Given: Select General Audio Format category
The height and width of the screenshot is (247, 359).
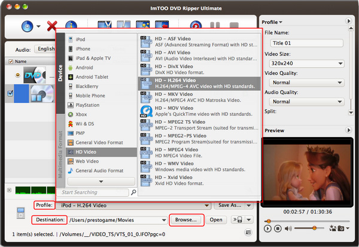Looking at the screenshot, I should point(101,171).
